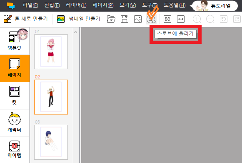Open the 아이템 sidebar panel

click(x=15, y=149)
